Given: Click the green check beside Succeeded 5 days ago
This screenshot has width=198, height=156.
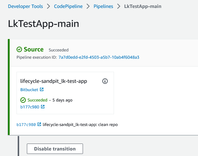Looking at the screenshot, I should (23, 100).
